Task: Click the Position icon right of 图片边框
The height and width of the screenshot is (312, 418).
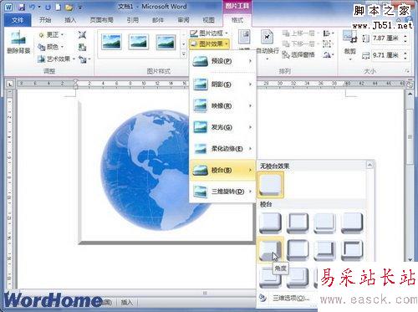Action: (x=244, y=38)
